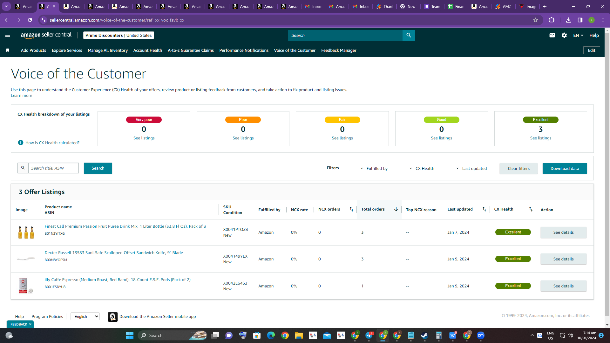Open the English language selector in footer
Screen dimensions: 610x343
85,316
